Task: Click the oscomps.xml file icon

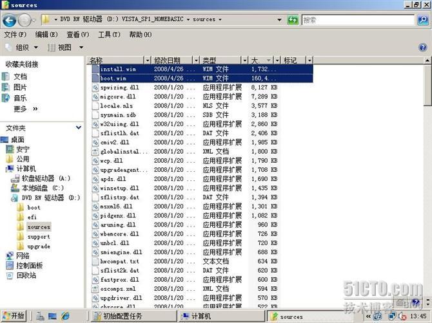Action: pos(95,289)
